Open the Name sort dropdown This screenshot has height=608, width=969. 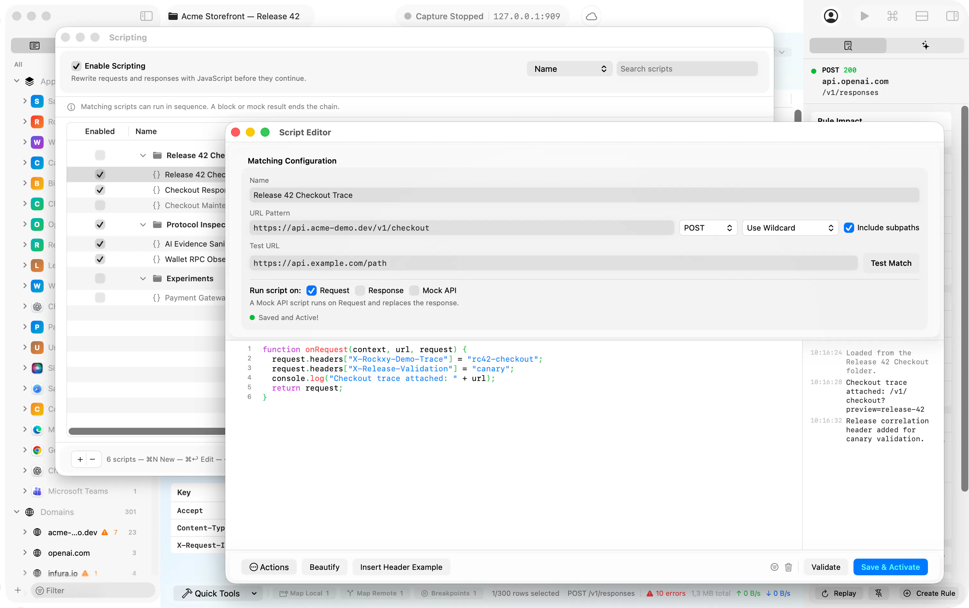pyautogui.click(x=570, y=69)
